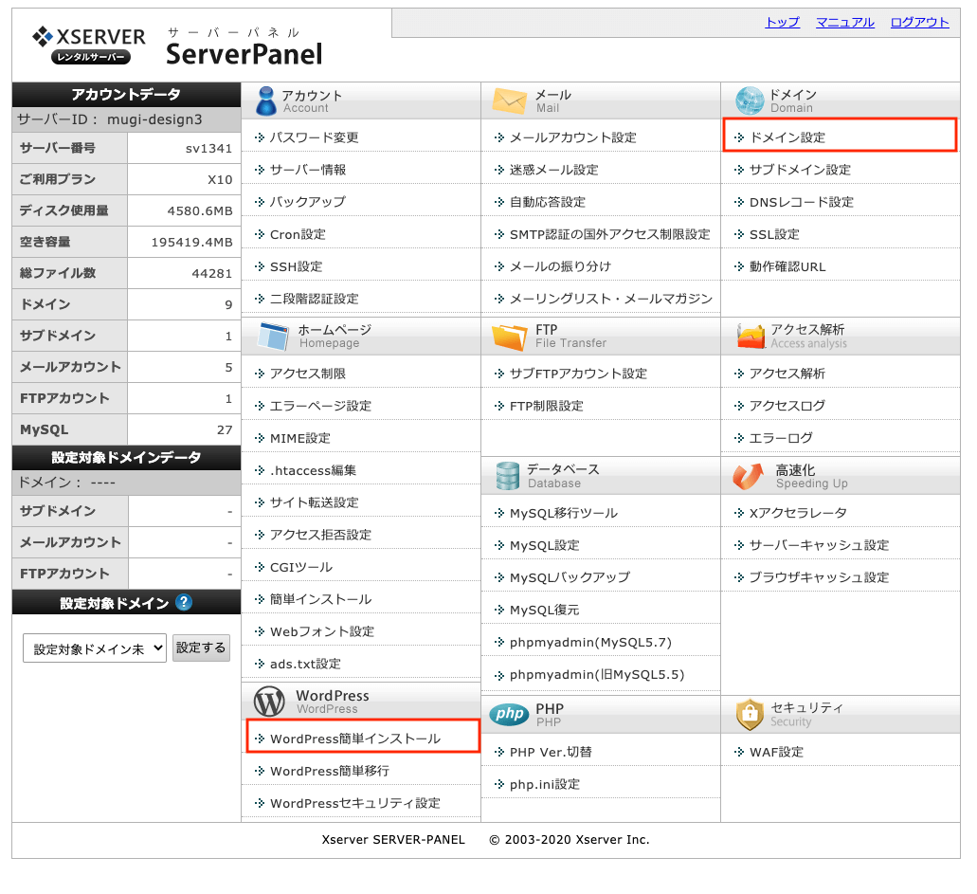Open Xアクセラレータ

tap(798, 513)
